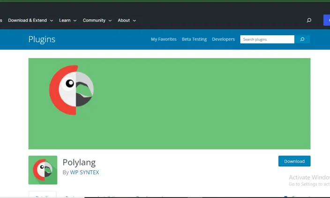Focus the Search plugins input field
330x198 pixels.
(x=267, y=39)
